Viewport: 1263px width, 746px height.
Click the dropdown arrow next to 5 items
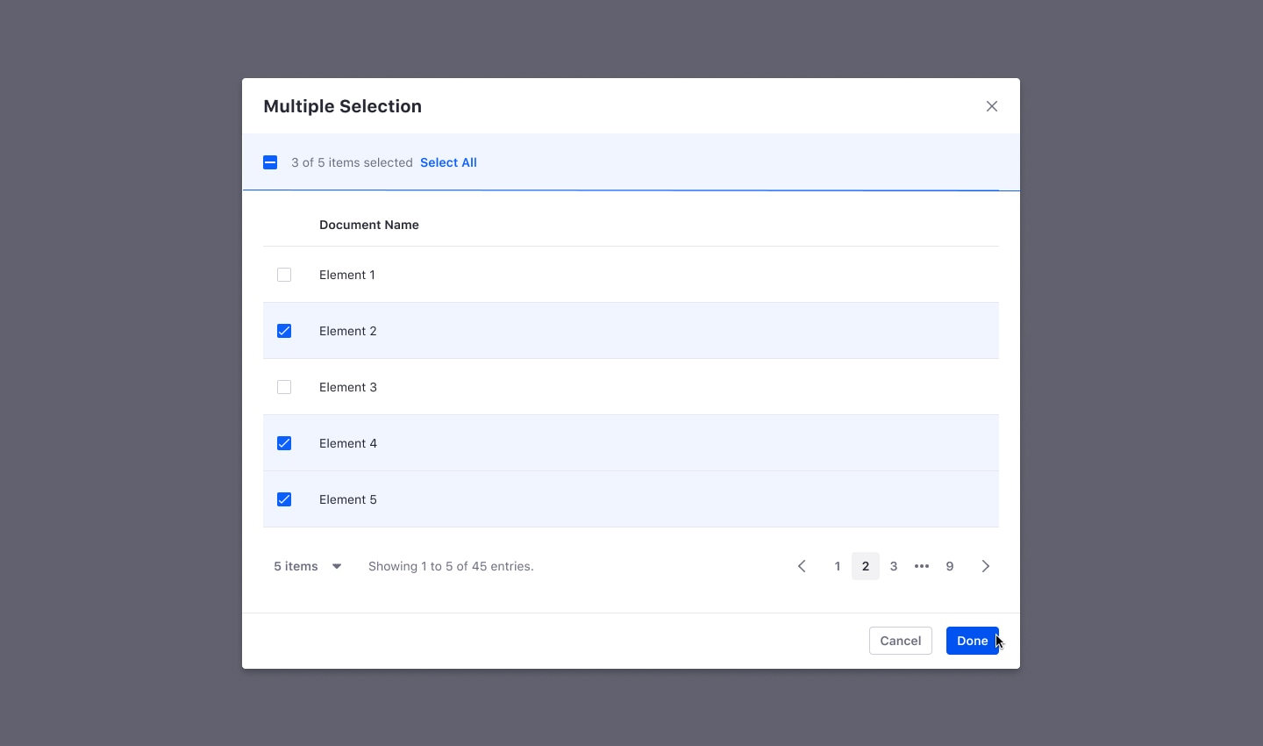337,566
